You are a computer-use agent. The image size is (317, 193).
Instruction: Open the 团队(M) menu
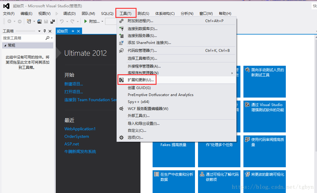tap(88, 14)
